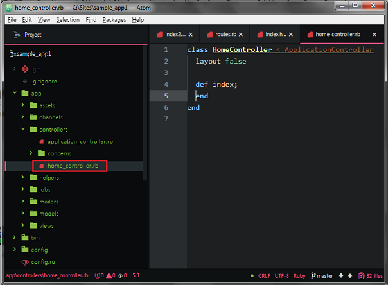The height and width of the screenshot is (285, 388).
Task: Click the channels folder icon
Action: tap(33, 117)
